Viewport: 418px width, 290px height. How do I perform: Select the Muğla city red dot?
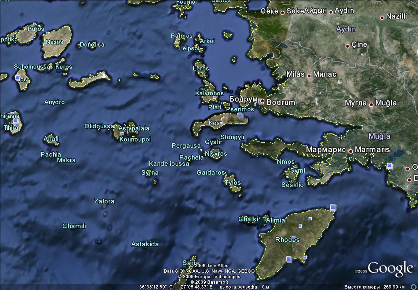click(371, 104)
